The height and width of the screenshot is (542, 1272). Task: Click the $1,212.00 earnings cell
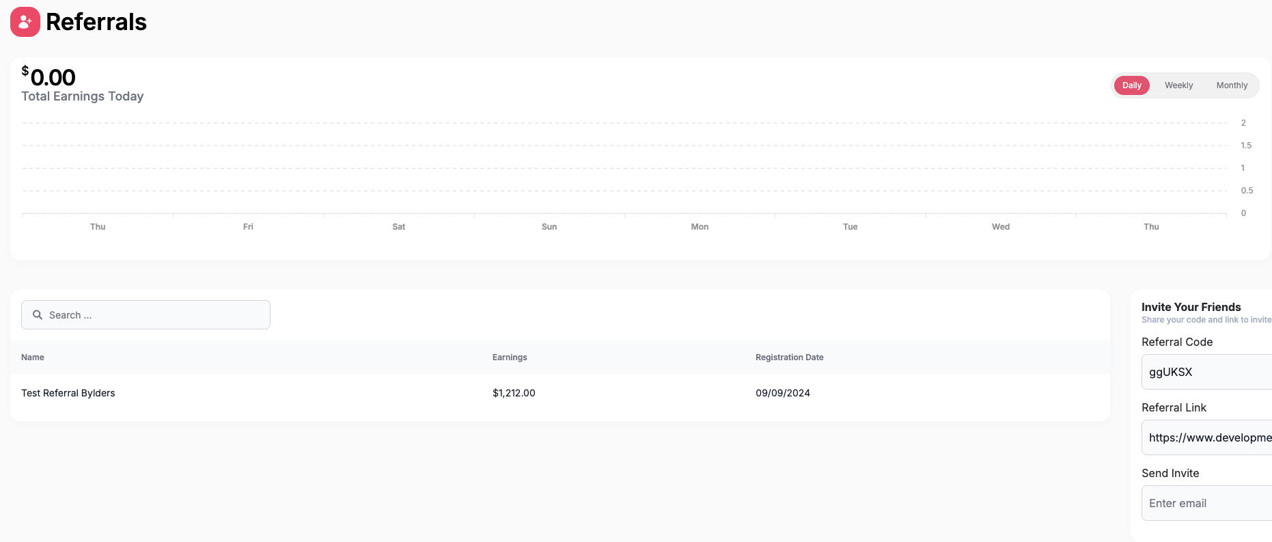[x=514, y=393]
